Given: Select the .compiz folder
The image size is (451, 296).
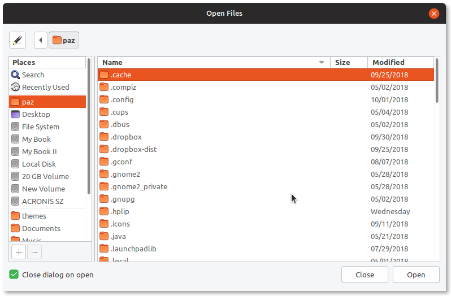Looking at the screenshot, I should click(266, 87).
